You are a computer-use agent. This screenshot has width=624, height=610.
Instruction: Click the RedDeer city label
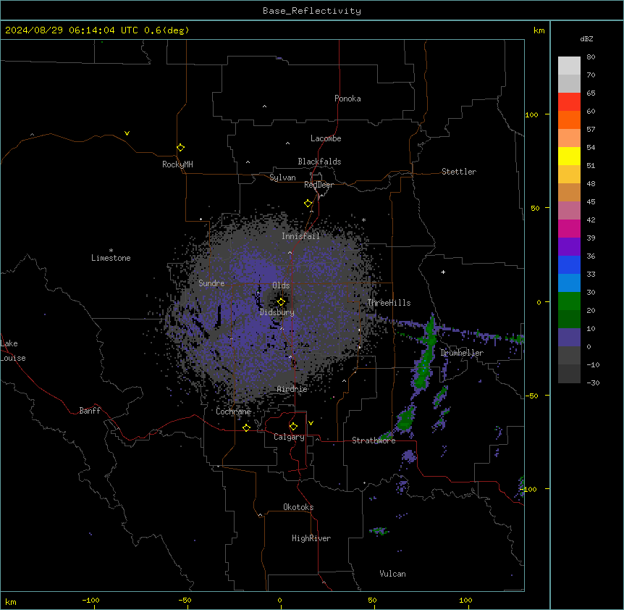tap(319, 185)
